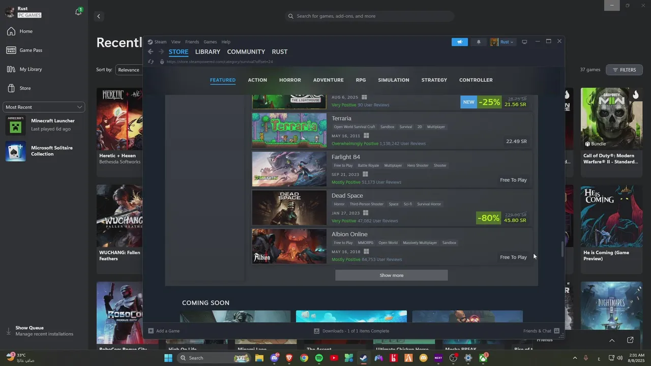Screen dimensions: 651x366
Task: Click the Xbox search games field
Action: tap(369, 16)
